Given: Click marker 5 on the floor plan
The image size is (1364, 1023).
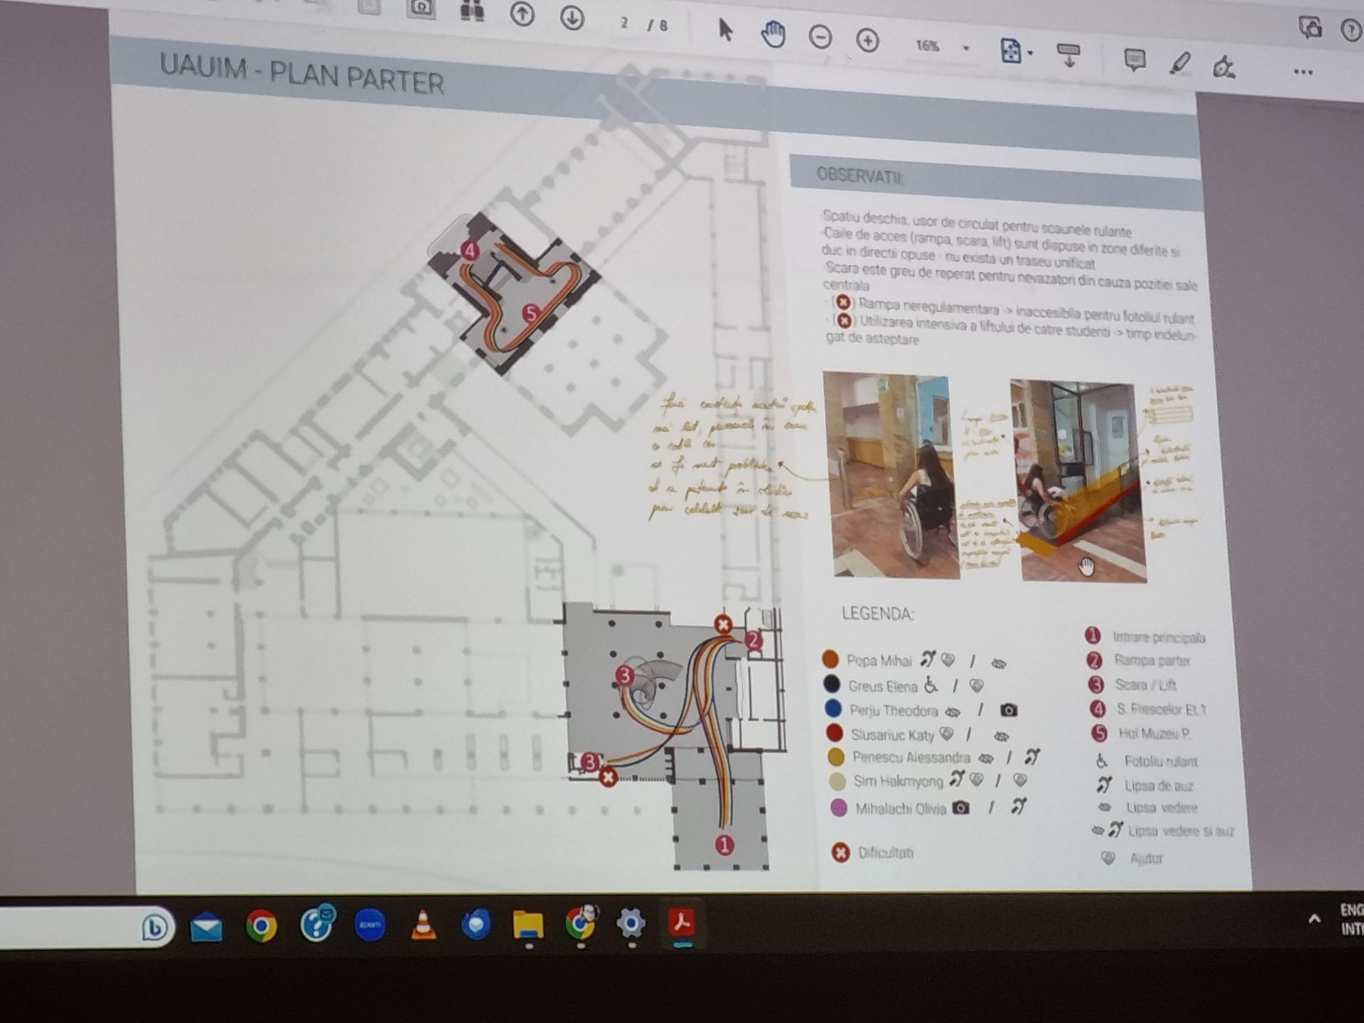Looking at the screenshot, I should [x=530, y=313].
